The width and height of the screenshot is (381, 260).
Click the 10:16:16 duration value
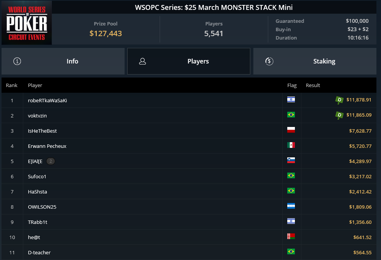coord(358,38)
